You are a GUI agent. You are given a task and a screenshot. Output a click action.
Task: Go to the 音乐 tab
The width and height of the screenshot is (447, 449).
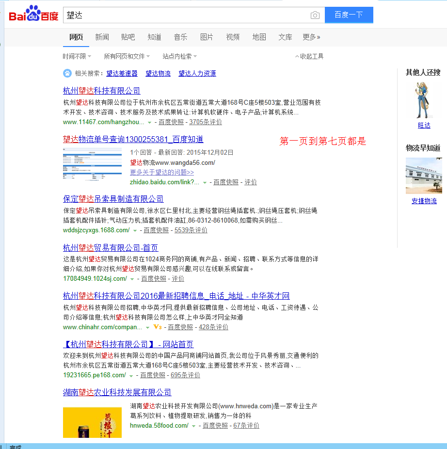pos(180,37)
